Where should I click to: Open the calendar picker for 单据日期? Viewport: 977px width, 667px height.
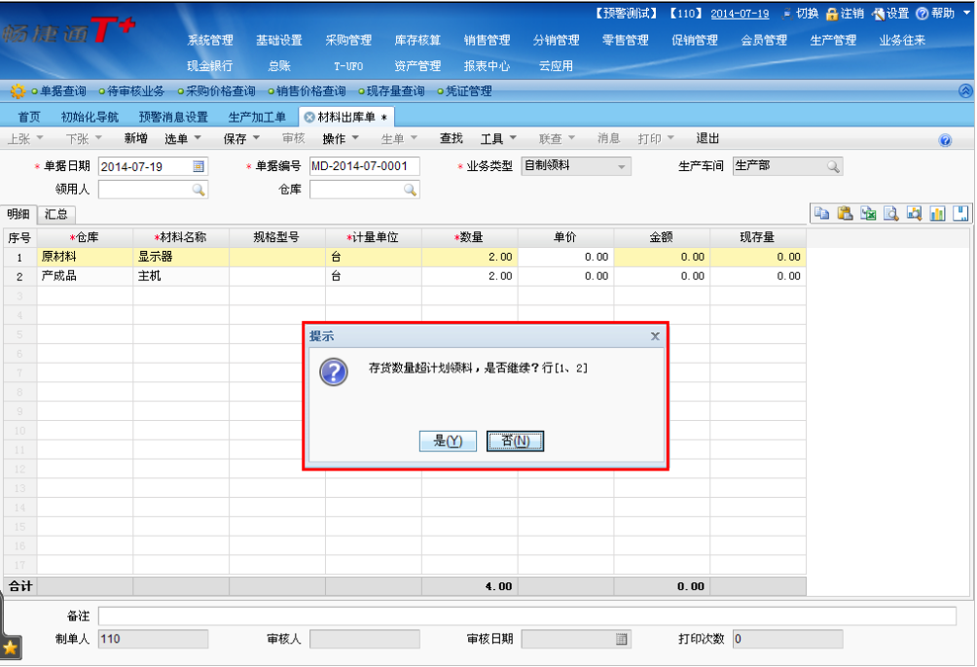[x=199, y=166]
